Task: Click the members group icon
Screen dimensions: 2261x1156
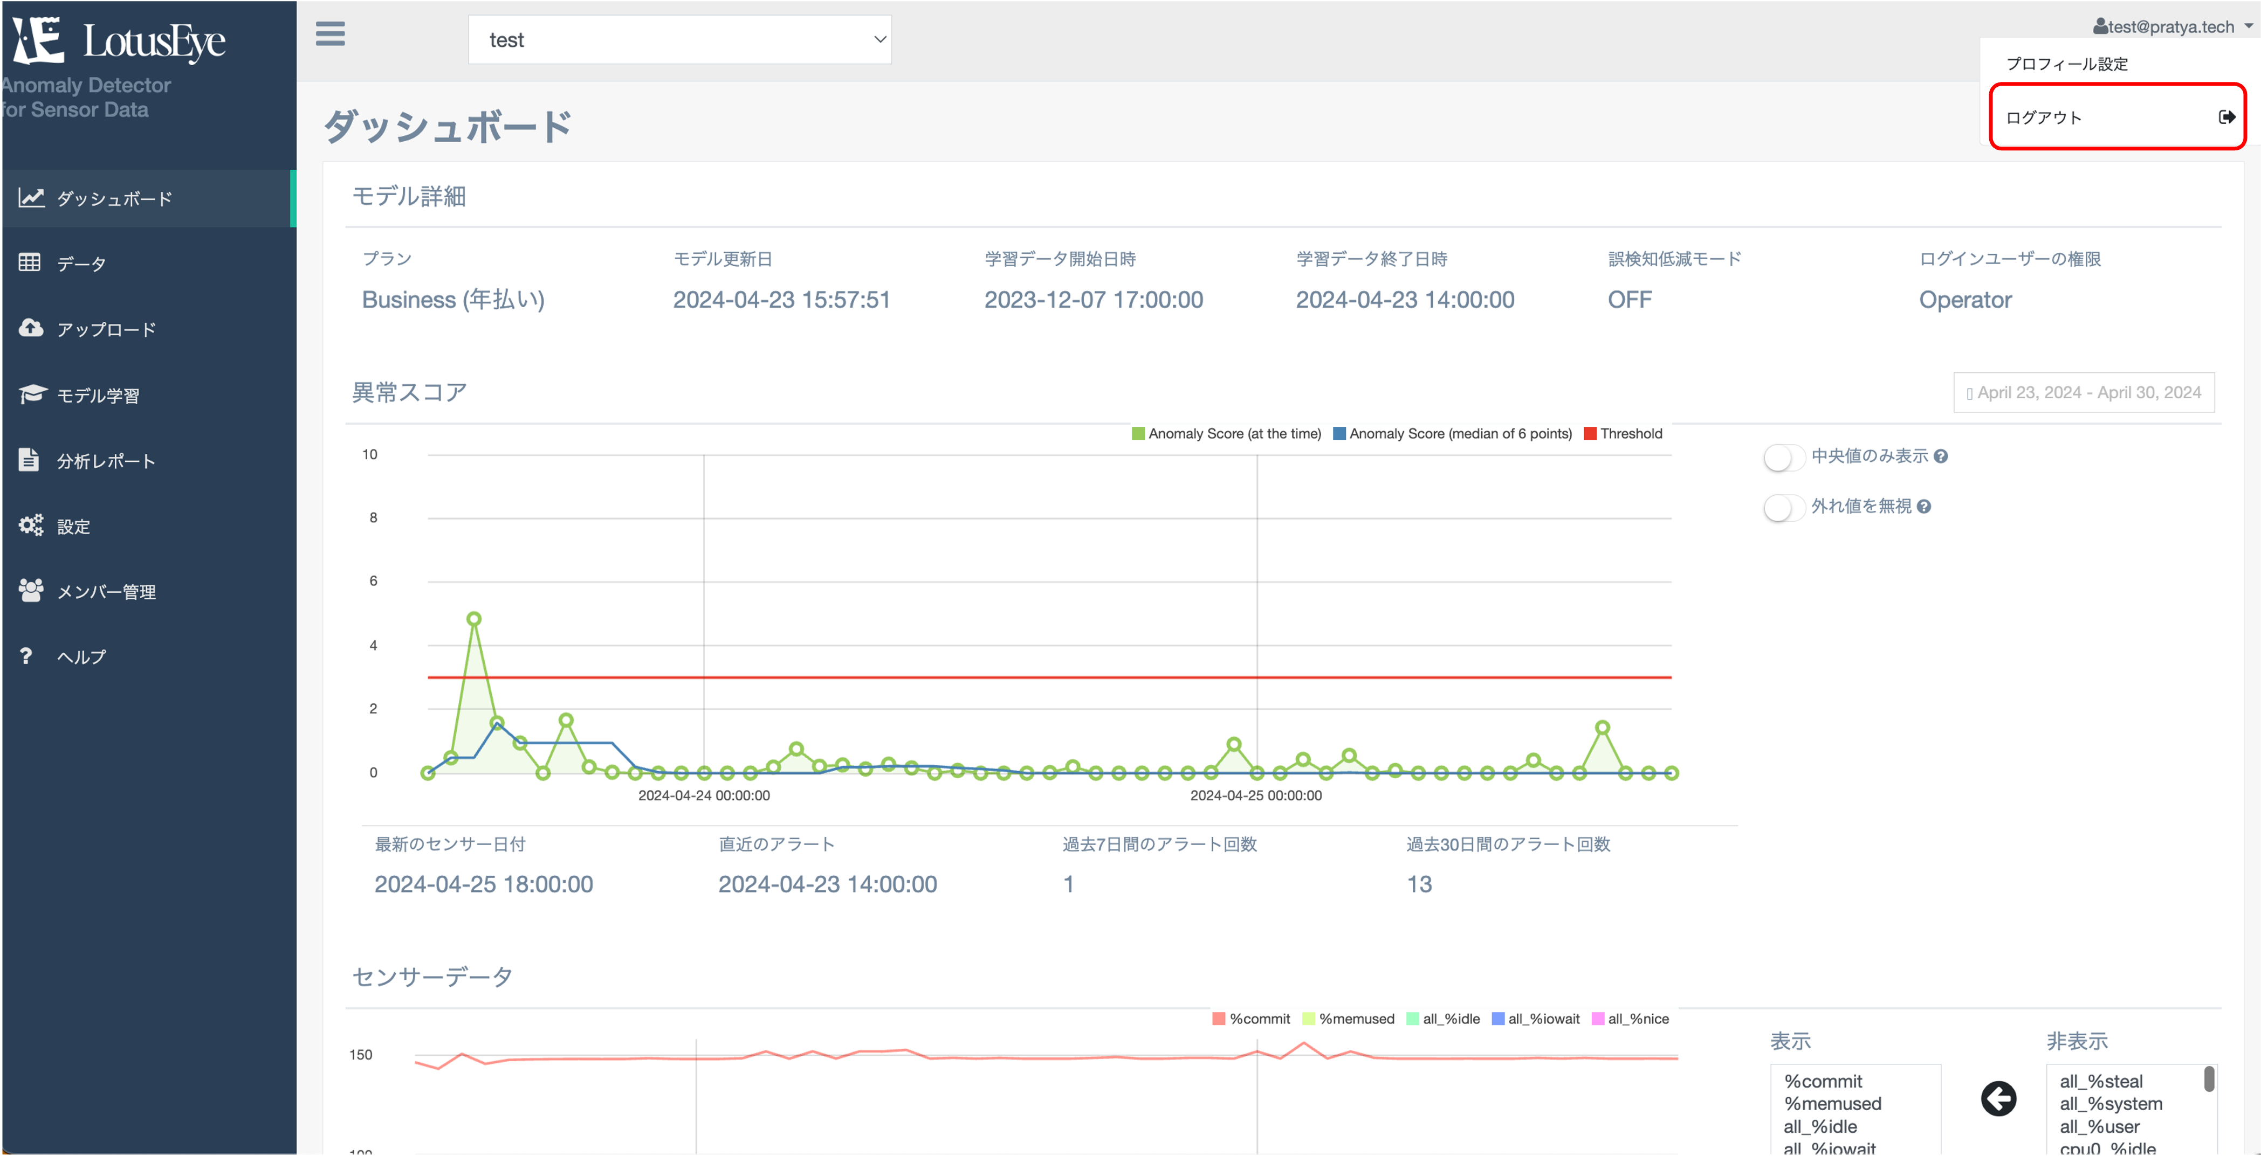Action: pyautogui.click(x=31, y=590)
